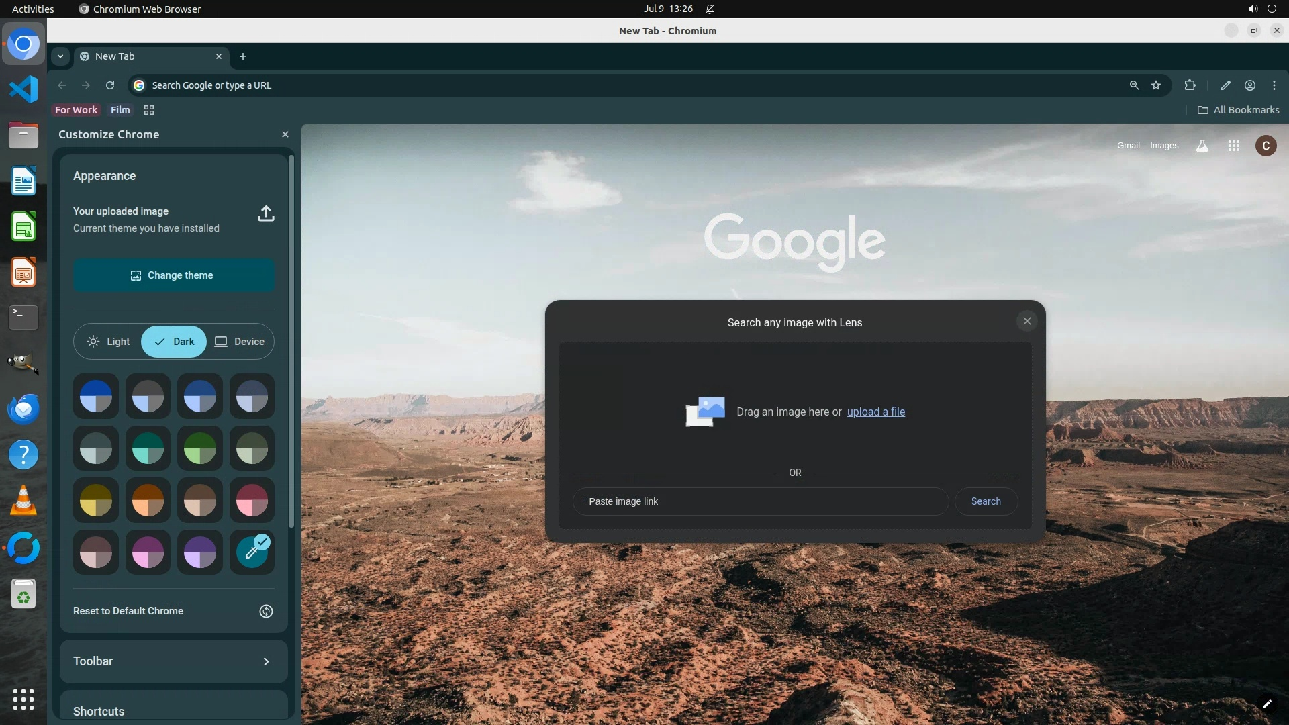The height and width of the screenshot is (725, 1289).
Task: Click the tab groups grid icon in bookmarks bar
Action: pos(149,110)
